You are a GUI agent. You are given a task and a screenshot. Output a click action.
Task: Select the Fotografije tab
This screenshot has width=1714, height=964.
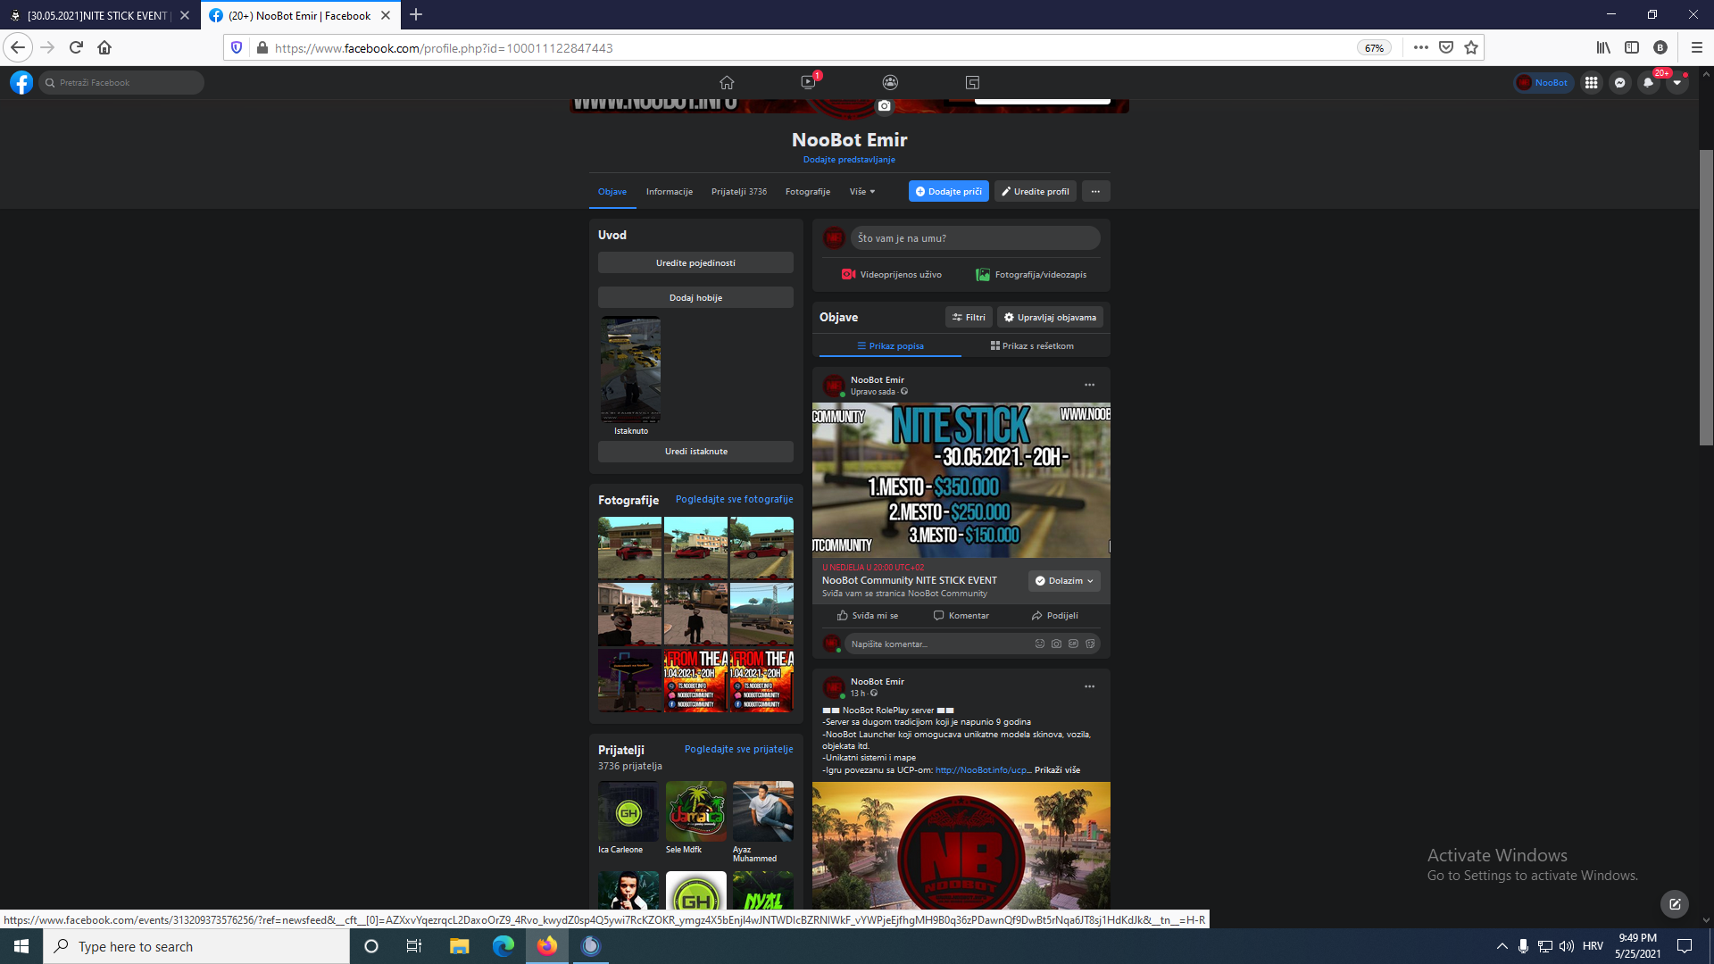click(808, 192)
